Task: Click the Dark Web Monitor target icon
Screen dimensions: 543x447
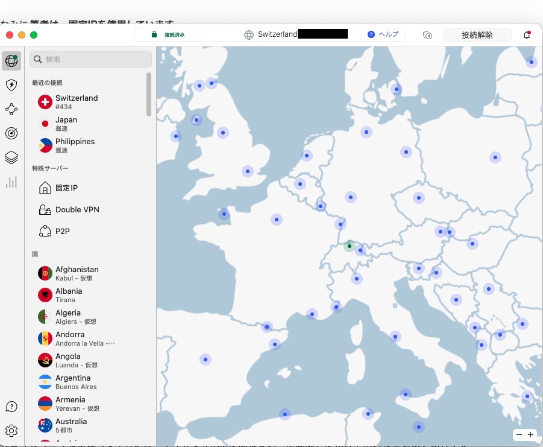Action: [x=11, y=133]
